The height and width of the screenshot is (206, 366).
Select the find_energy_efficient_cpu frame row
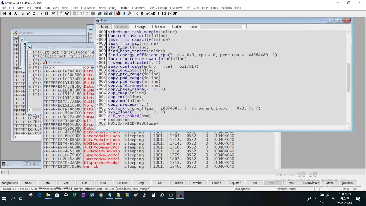[192, 55]
